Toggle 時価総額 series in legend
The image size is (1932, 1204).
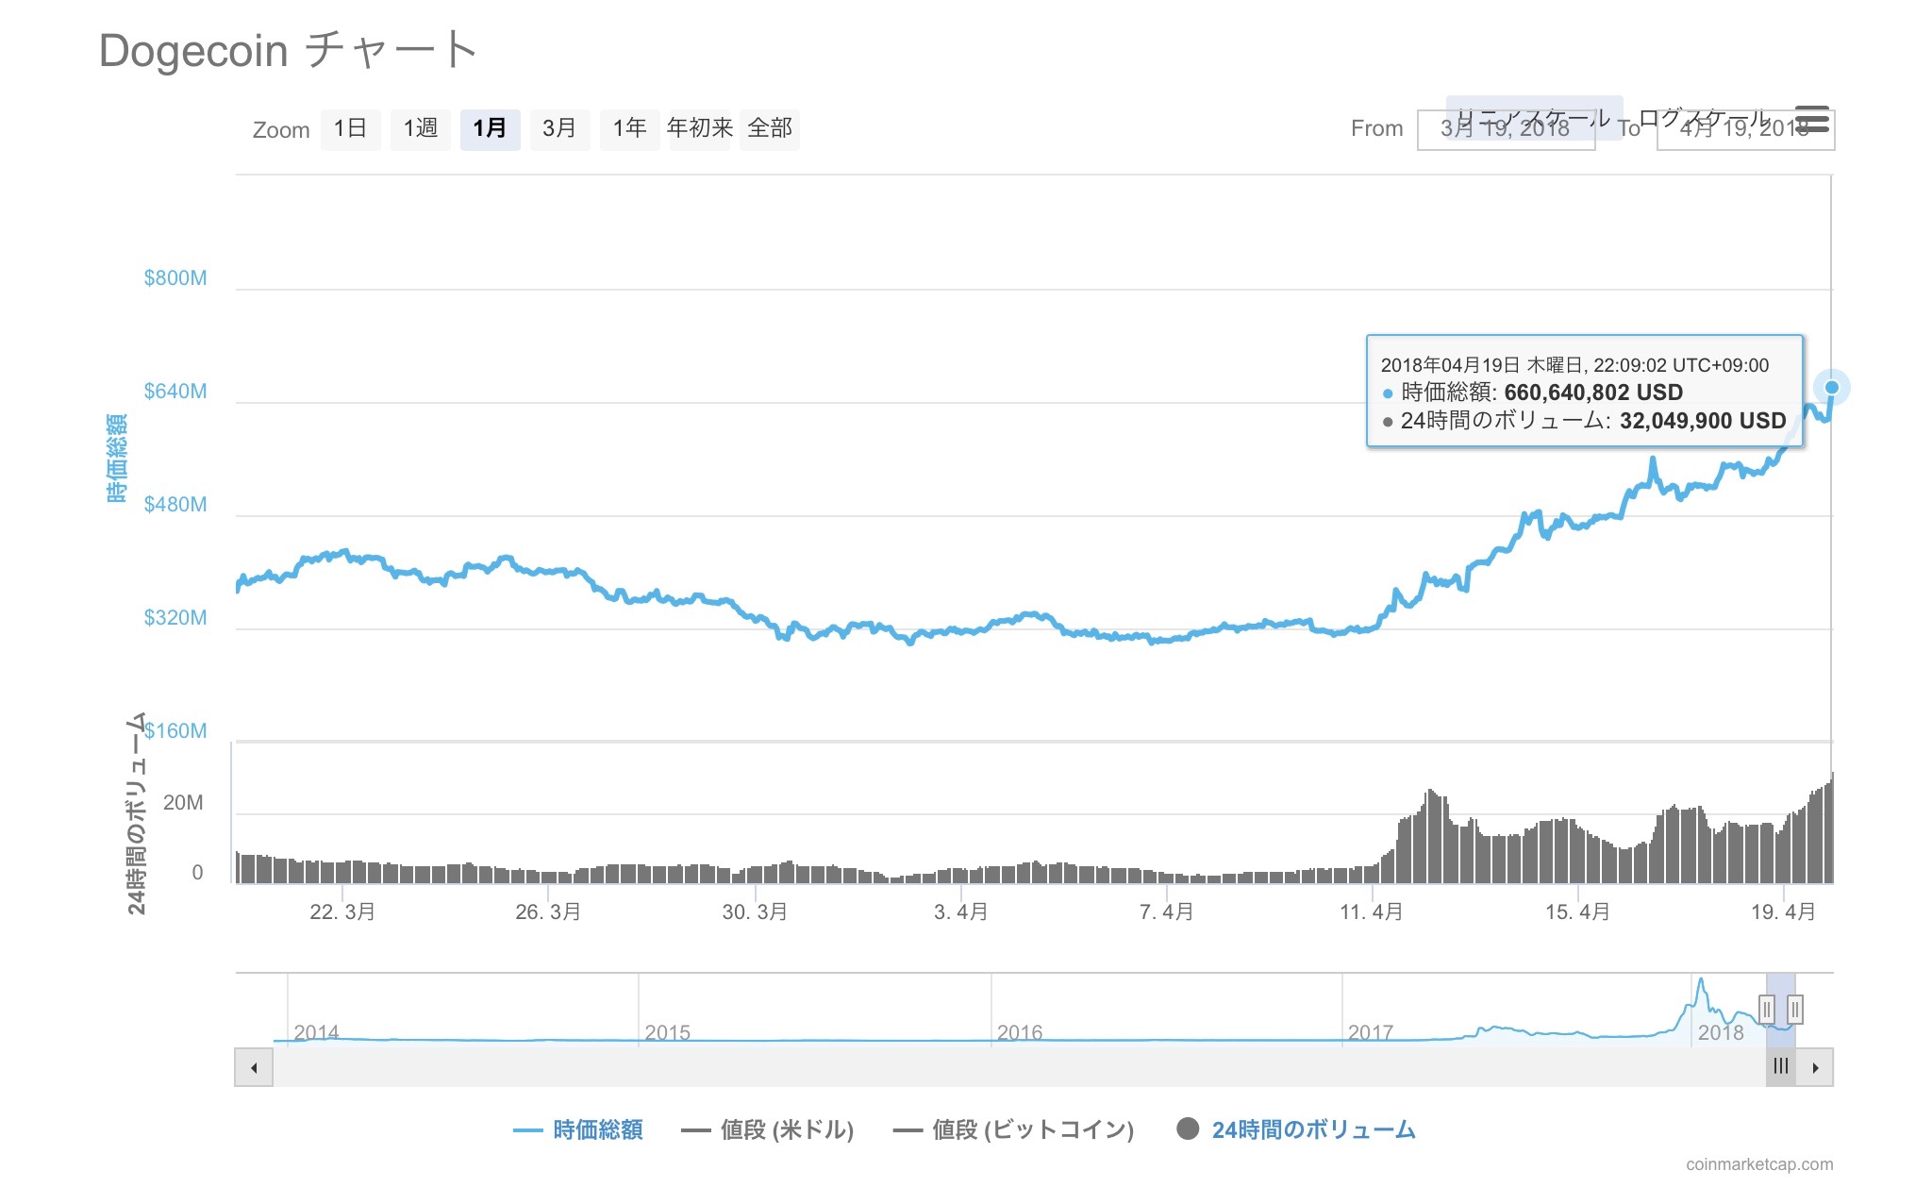pyautogui.click(x=578, y=1129)
